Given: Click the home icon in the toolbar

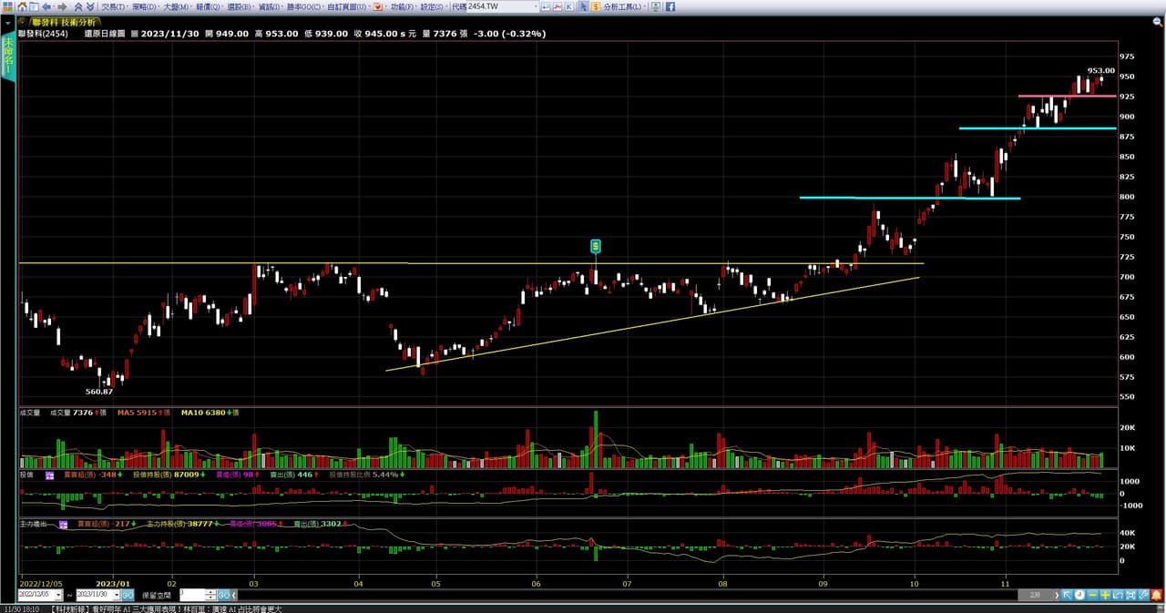Looking at the screenshot, I should coord(22,6).
